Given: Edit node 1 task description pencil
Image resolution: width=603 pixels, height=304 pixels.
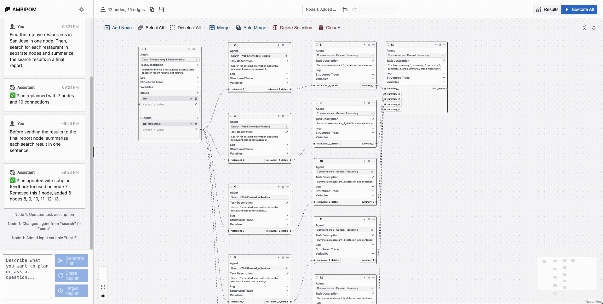Looking at the screenshot, I should click(198, 65).
